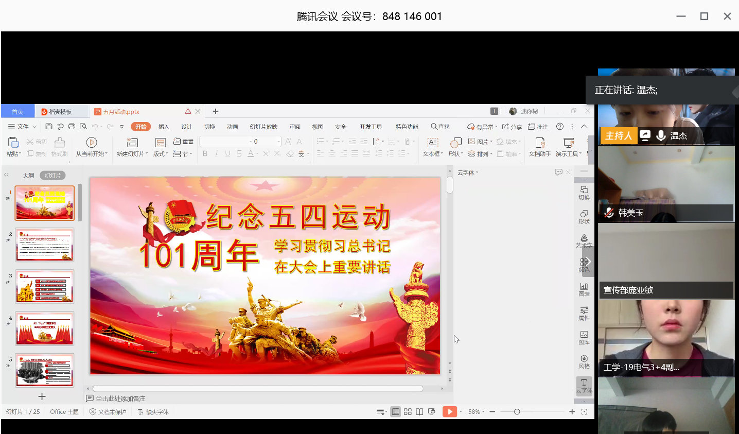The width and height of the screenshot is (739, 434).
Task: Switch the slide panel to 大纲 outline mode
Action: point(28,176)
